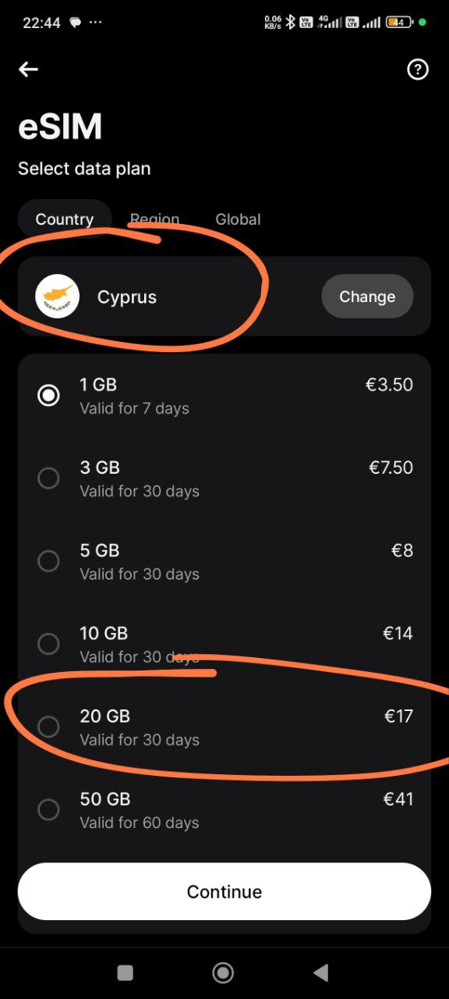
Task: Open the help question mark icon
Action: (418, 69)
